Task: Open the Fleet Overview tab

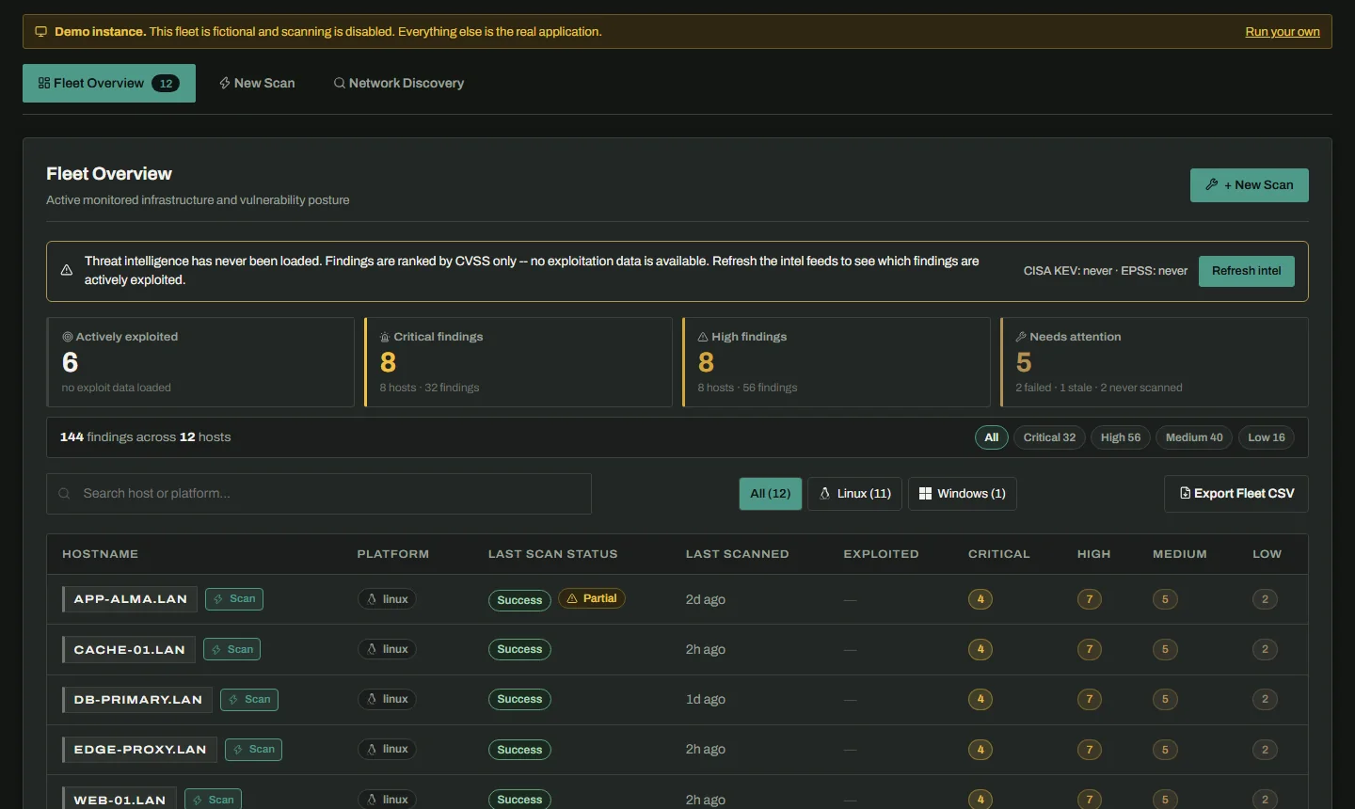Action: (109, 83)
